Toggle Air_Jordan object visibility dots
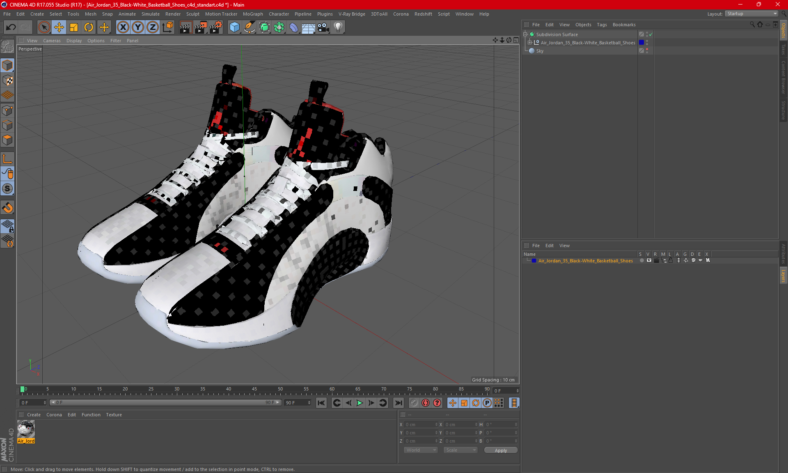Screen dimensions: 788x473 point(647,43)
